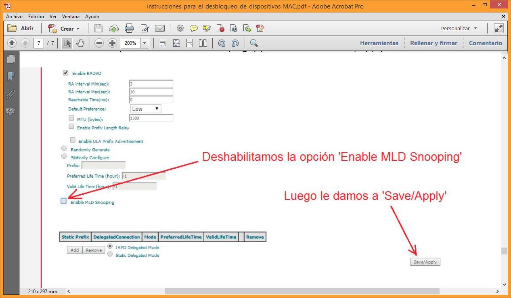
Task: Select the Static Delegated Mode radio button
Action: point(110,254)
